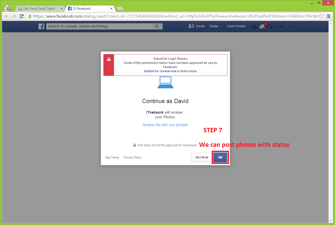Focus the Facebook search field
The width and height of the screenshot is (335, 225).
[x=98, y=26]
